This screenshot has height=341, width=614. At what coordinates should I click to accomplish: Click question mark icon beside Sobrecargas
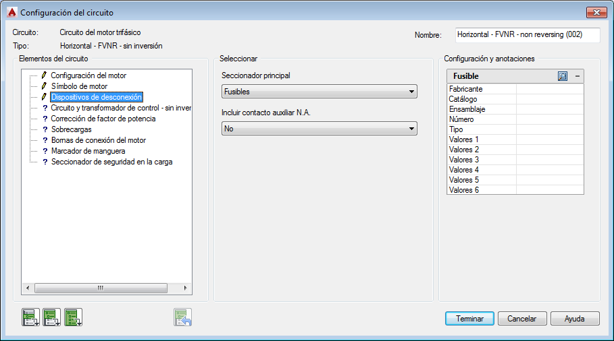pyautogui.click(x=45, y=129)
